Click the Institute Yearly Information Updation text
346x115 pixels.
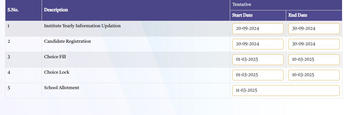tap(82, 26)
